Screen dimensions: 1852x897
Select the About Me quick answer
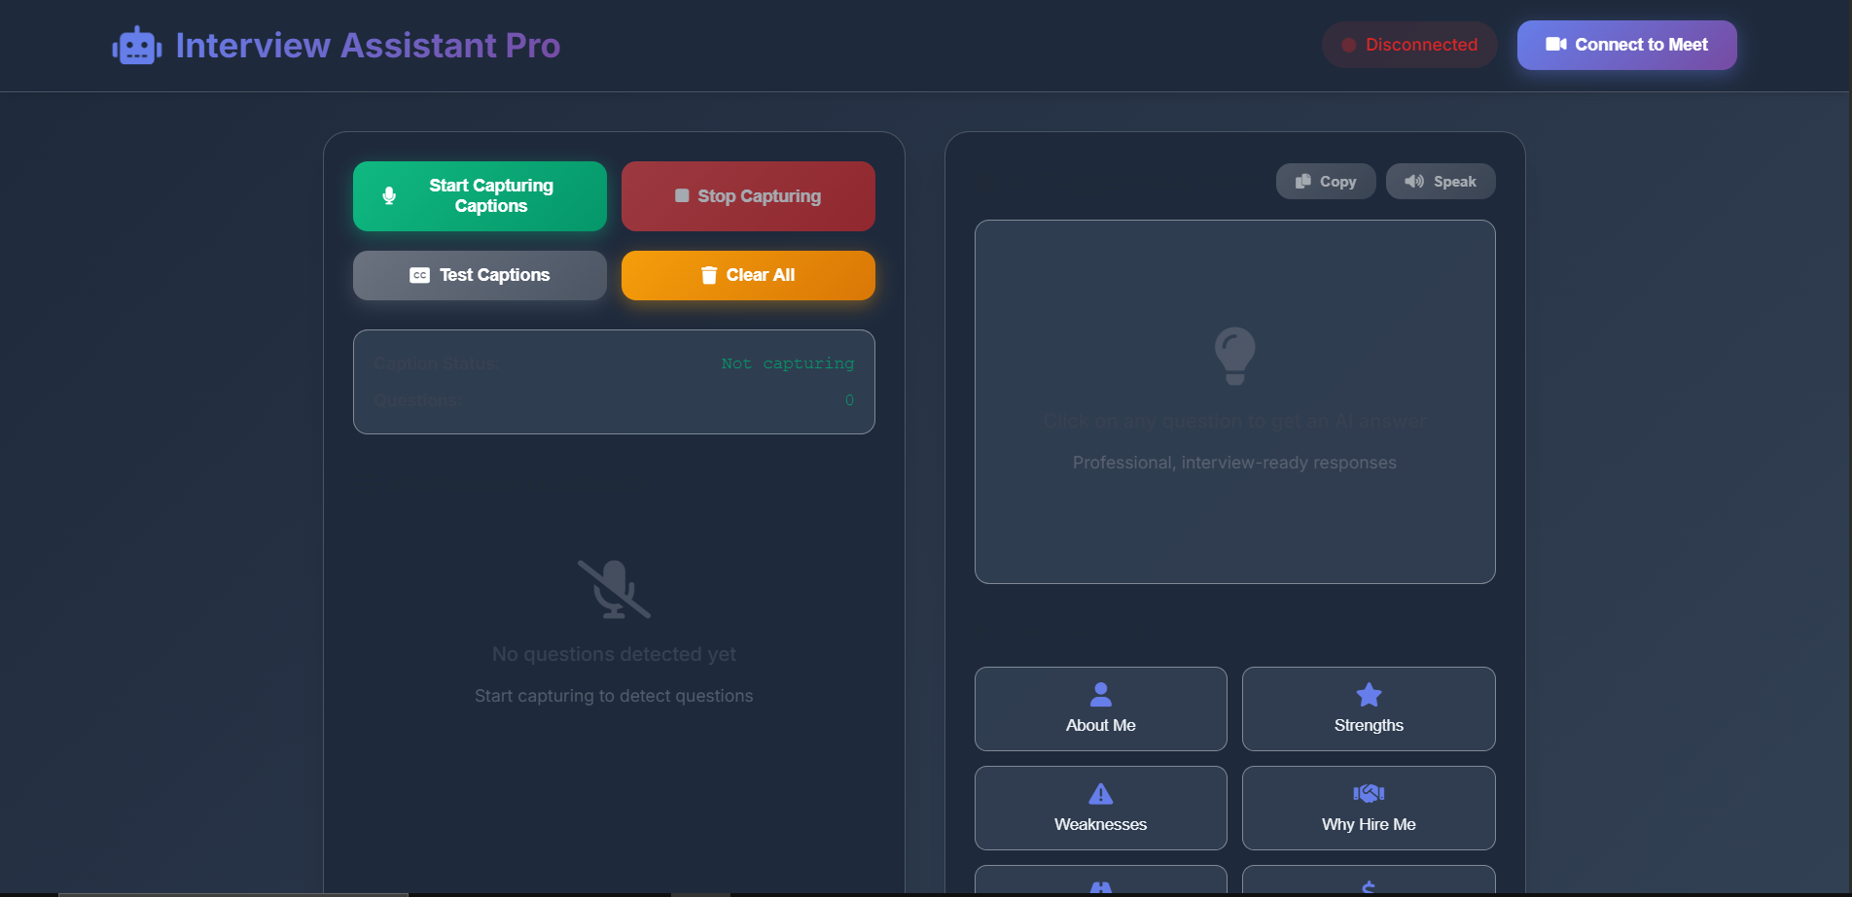(1100, 708)
